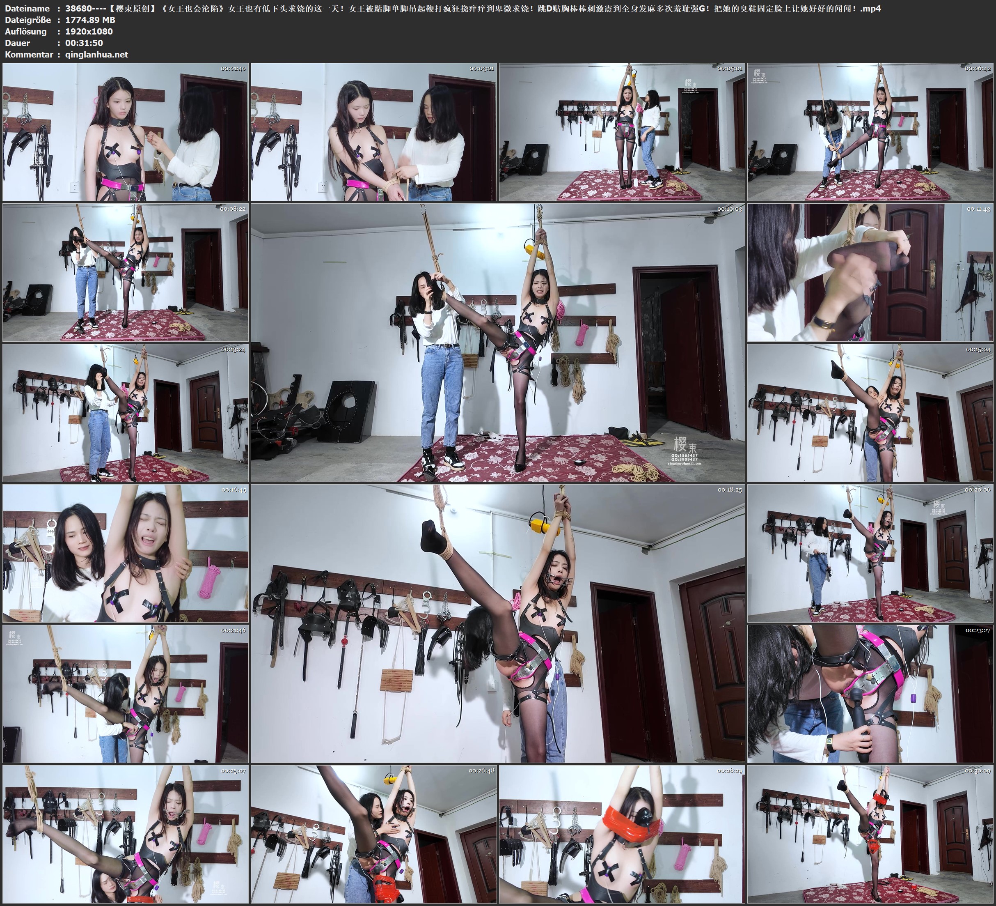Click the frame timestamped 00:15:04
996x906 pixels.
tap(870, 412)
